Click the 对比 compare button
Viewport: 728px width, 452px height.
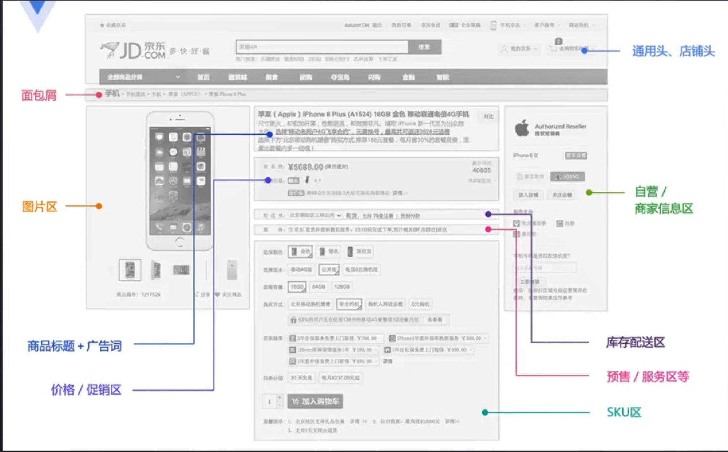click(x=488, y=116)
